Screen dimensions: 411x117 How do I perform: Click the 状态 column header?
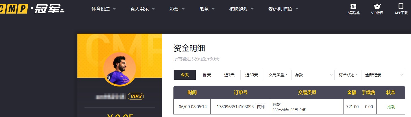point(391,92)
